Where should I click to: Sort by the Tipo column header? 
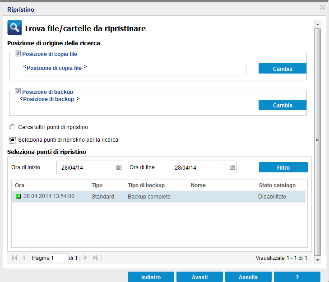[97, 185]
